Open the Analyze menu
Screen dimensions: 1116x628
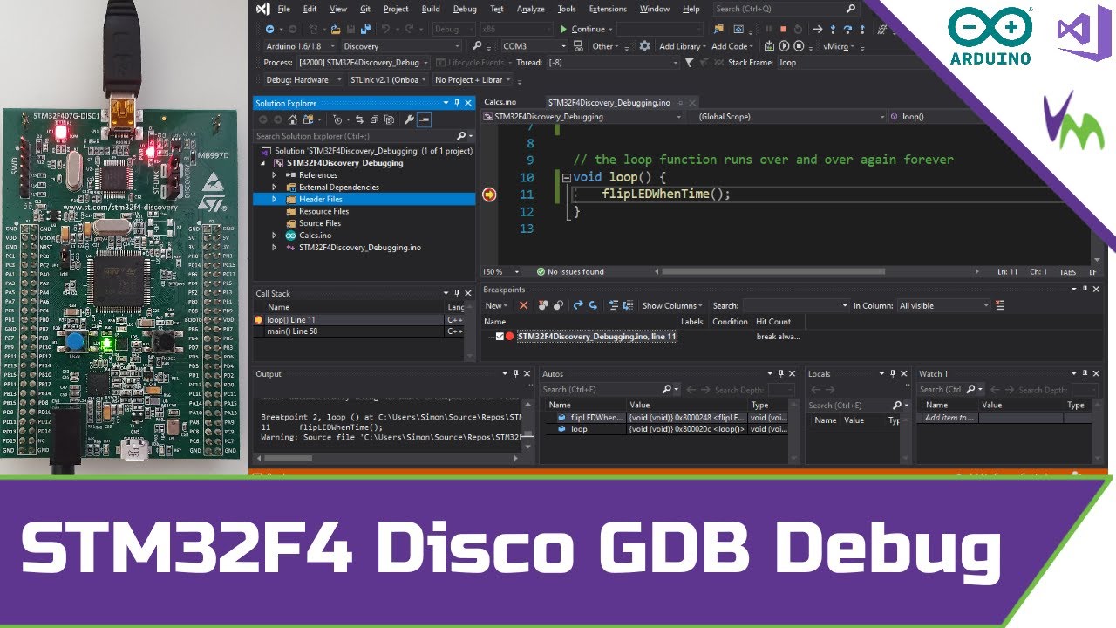point(530,9)
